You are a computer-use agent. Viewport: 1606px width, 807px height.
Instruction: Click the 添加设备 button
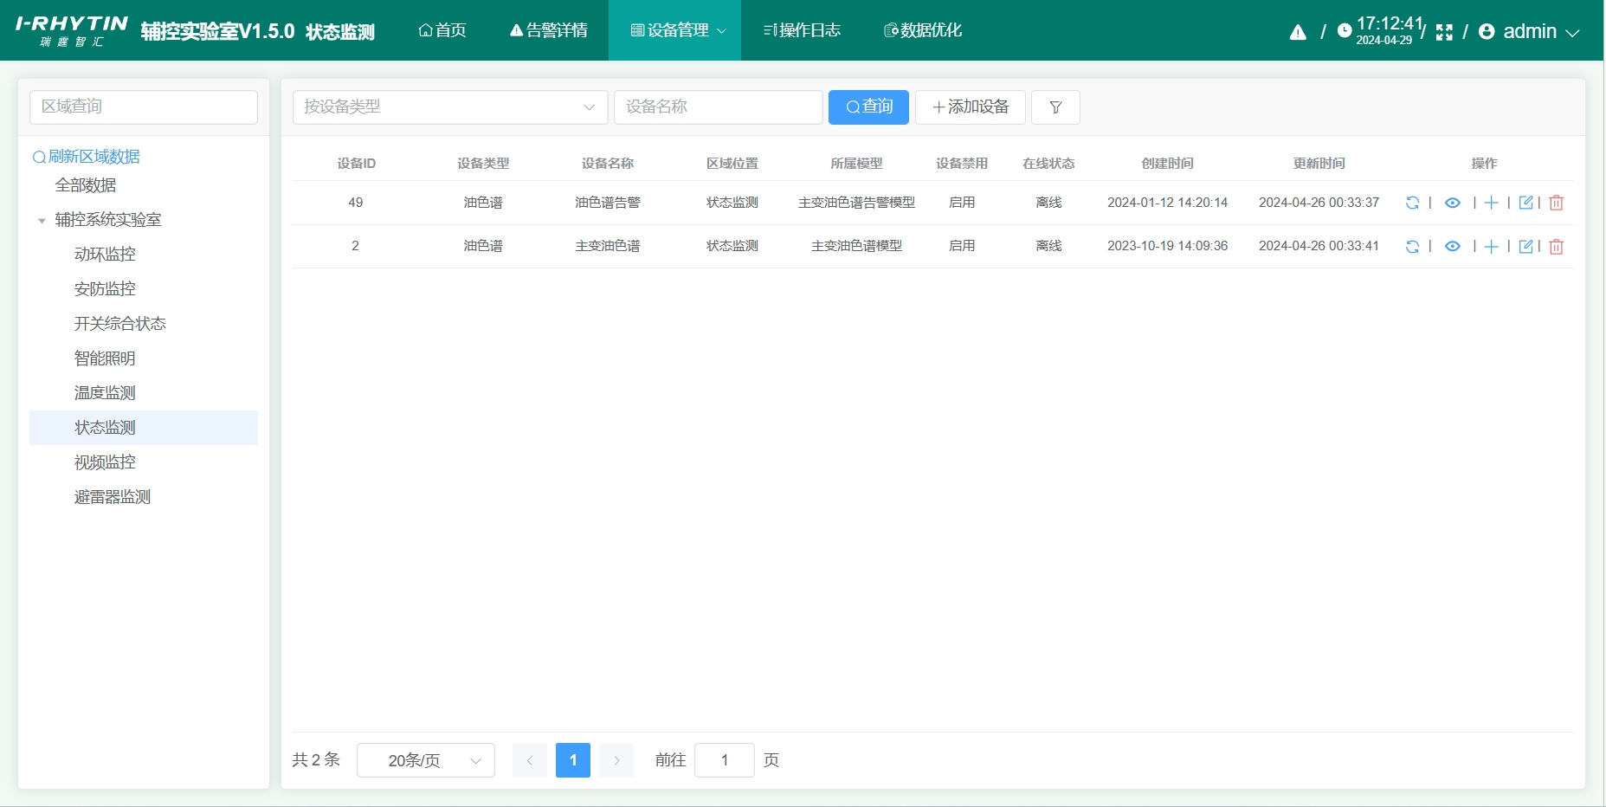coord(970,107)
